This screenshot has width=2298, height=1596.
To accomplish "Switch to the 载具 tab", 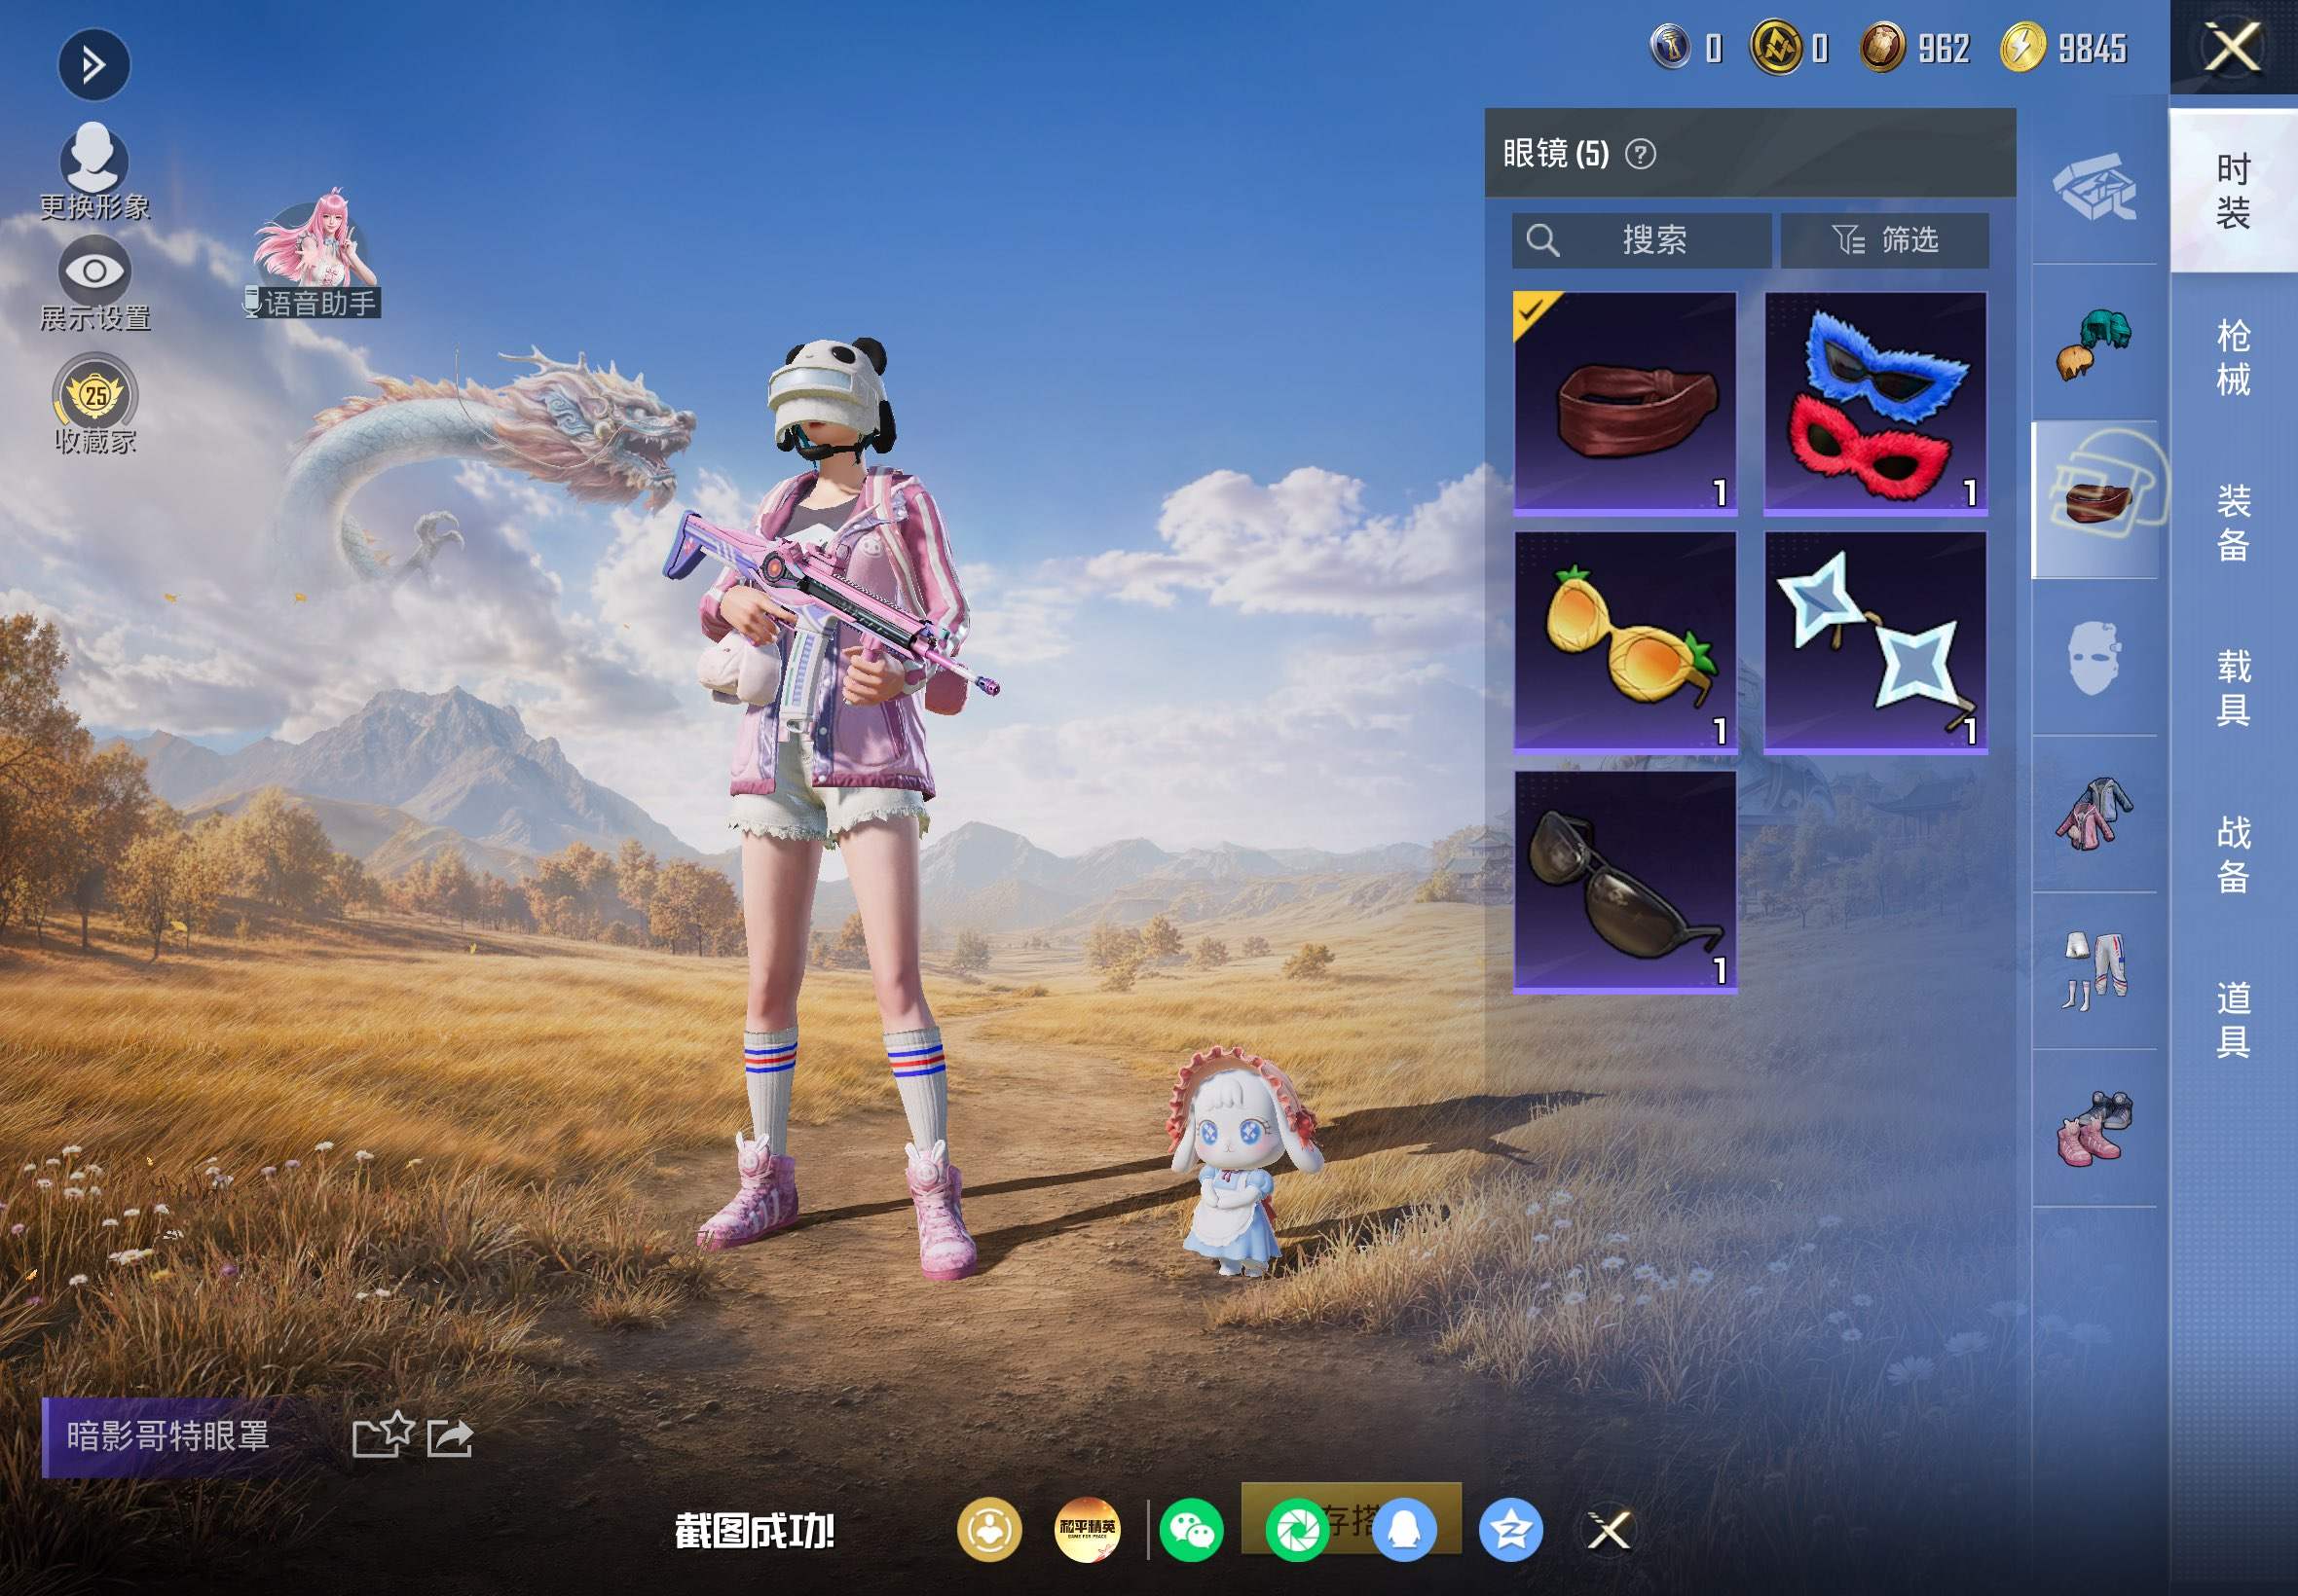I will pyautogui.click(x=2233, y=688).
